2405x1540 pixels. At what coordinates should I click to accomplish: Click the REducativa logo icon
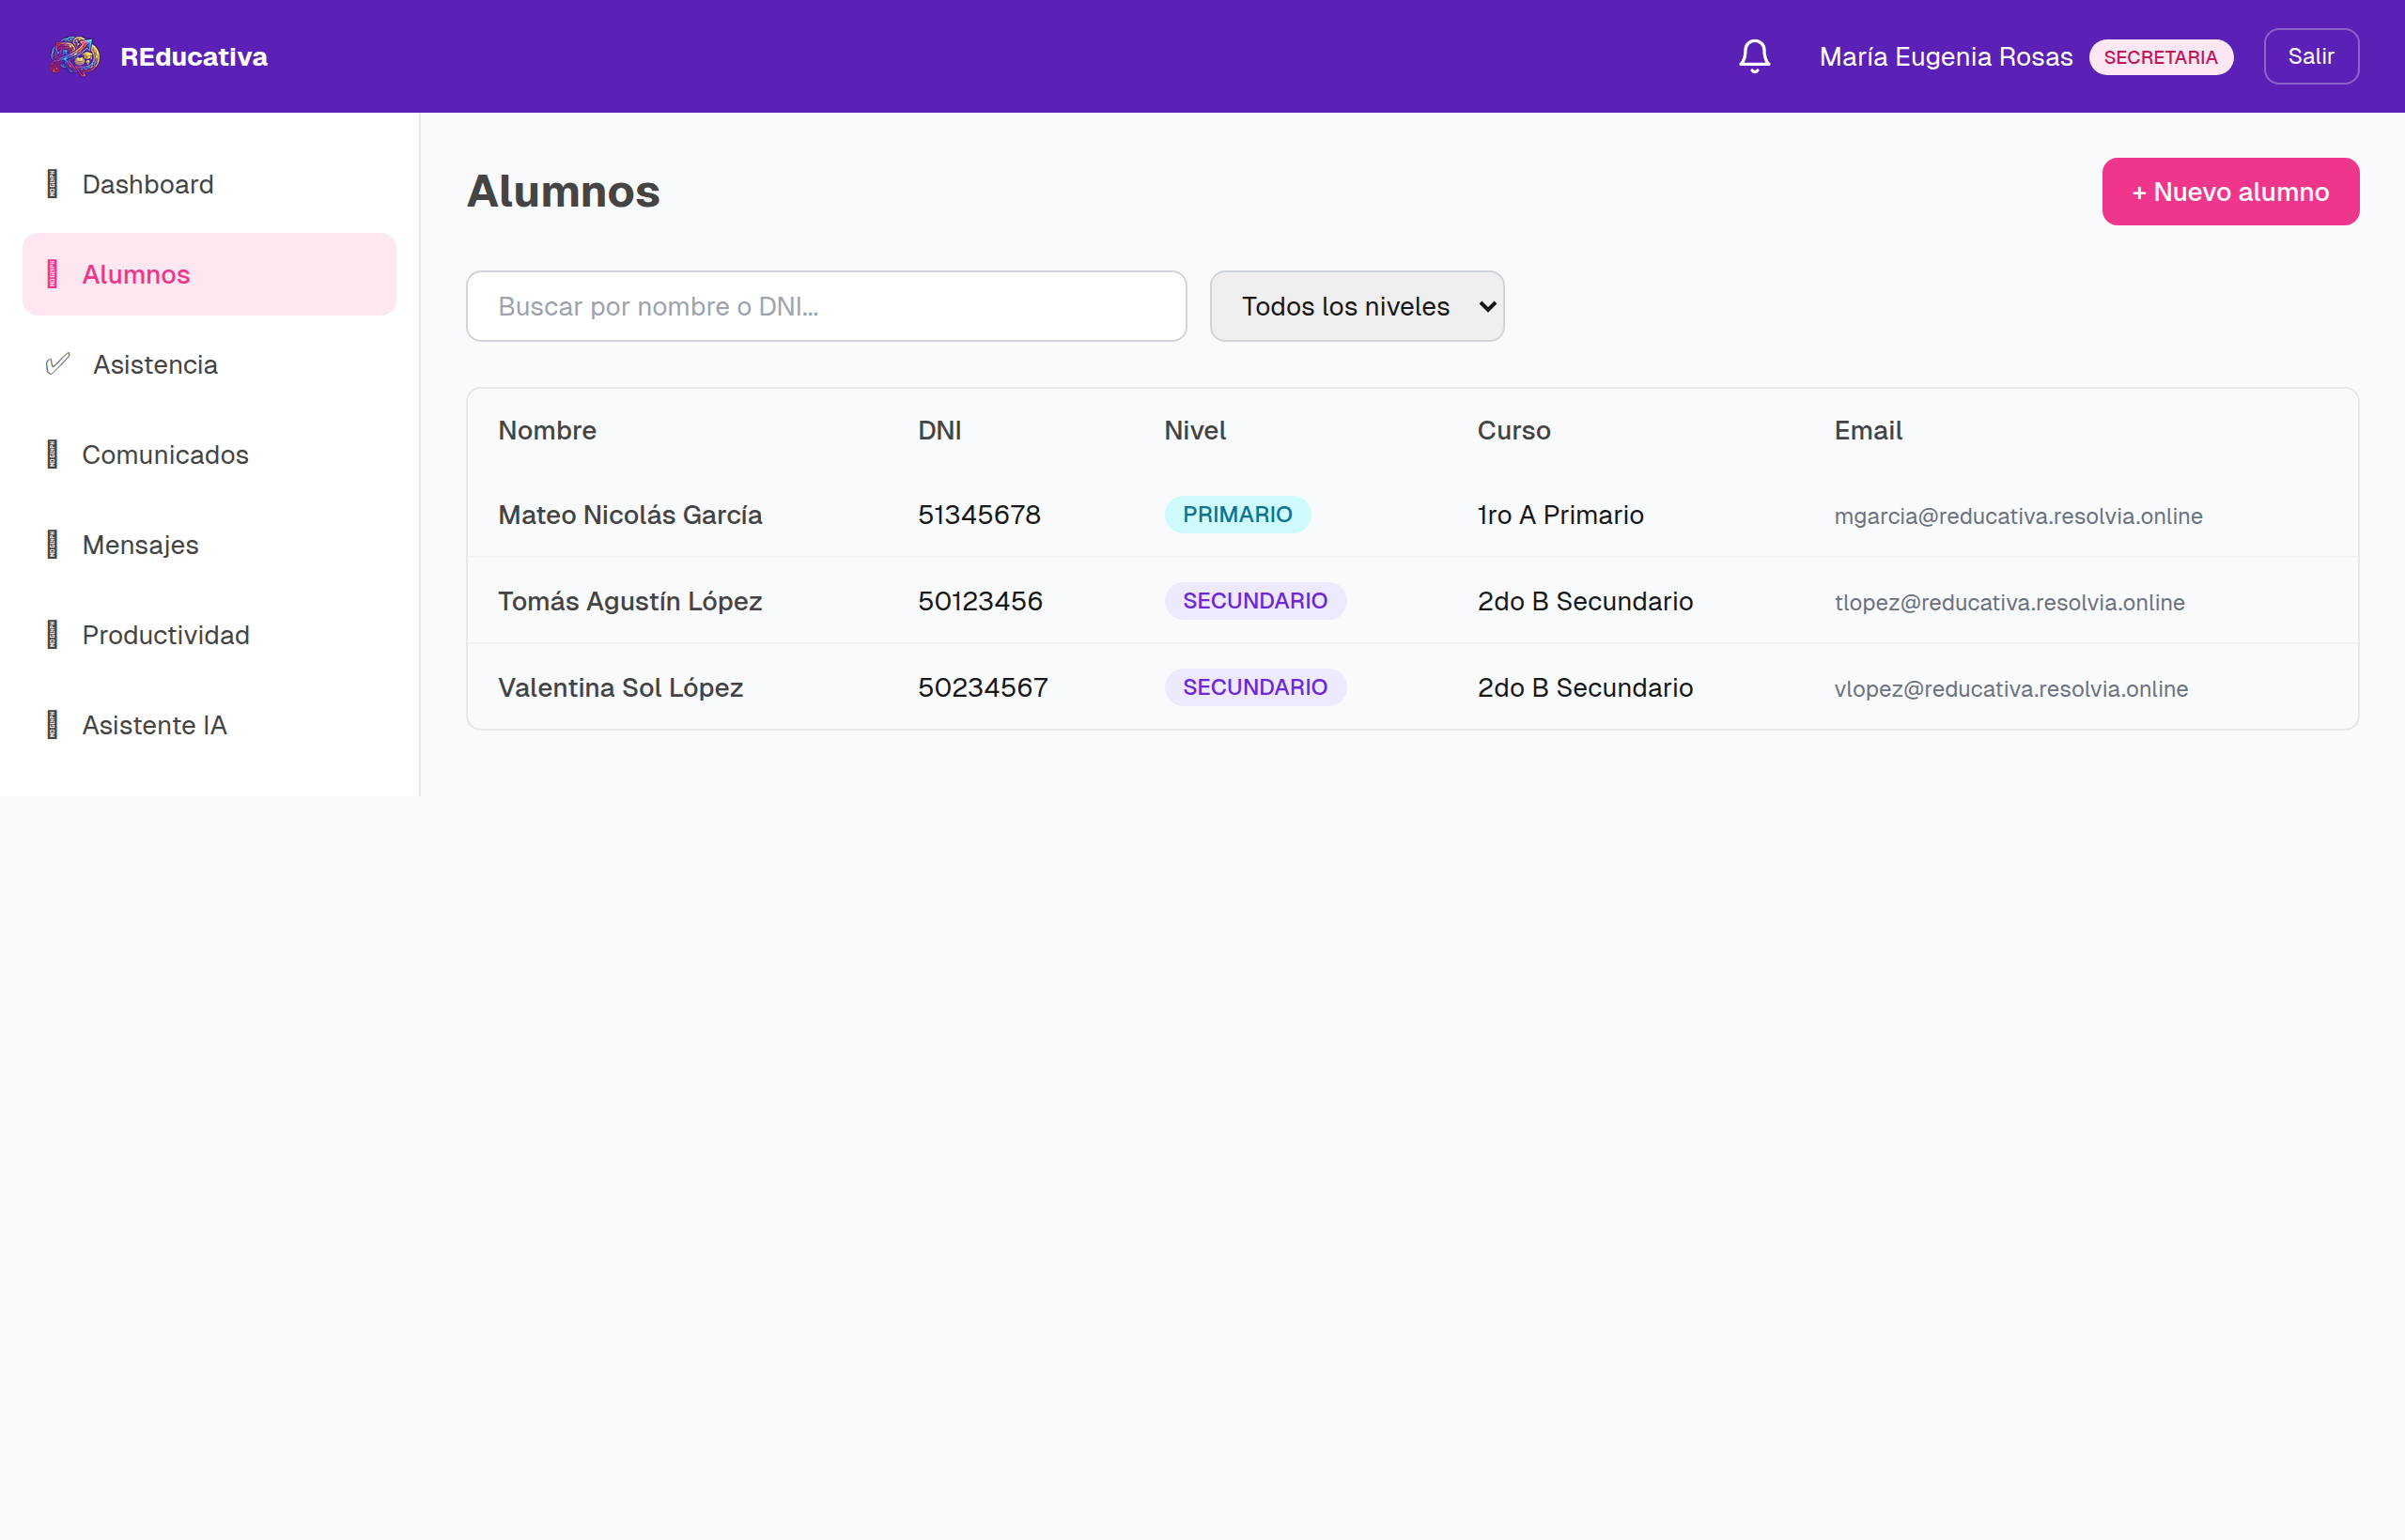click(75, 56)
